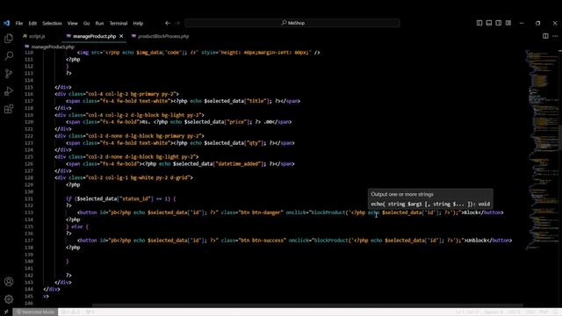Image resolution: width=562 pixels, height=316 pixels.
Task: Open the Manage gear settings icon
Action: tap(9, 298)
